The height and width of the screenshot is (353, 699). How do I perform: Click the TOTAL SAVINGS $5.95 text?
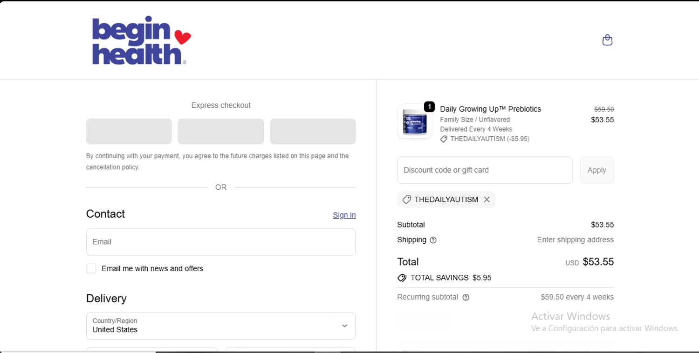451,278
